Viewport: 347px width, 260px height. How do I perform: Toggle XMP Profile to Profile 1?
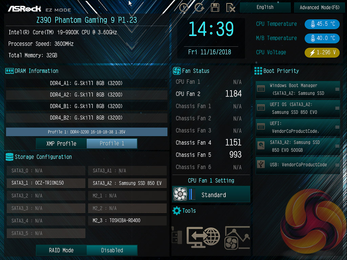pyautogui.click(x=112, y=144)
